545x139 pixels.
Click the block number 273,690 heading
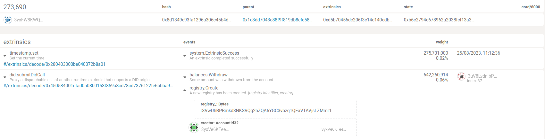pos(15,7)
